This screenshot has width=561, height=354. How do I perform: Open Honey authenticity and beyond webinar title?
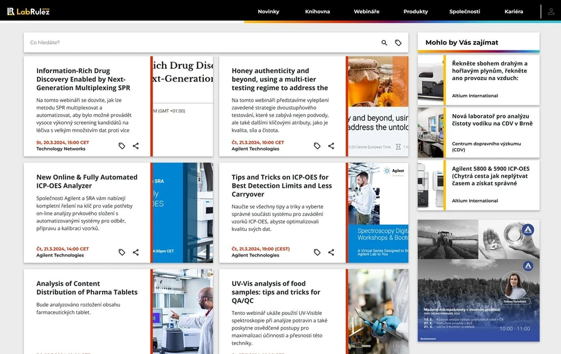(x=280, y=79)
